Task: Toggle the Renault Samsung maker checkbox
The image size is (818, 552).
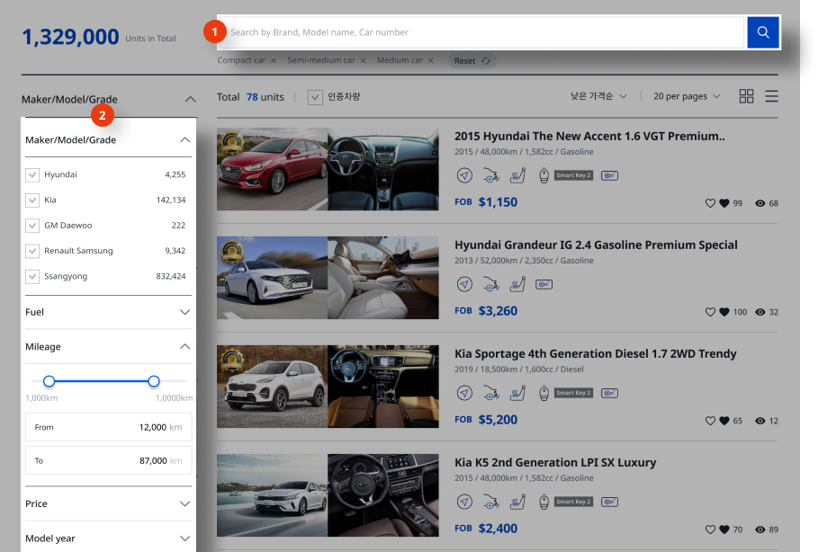Action: click(32, 251)
